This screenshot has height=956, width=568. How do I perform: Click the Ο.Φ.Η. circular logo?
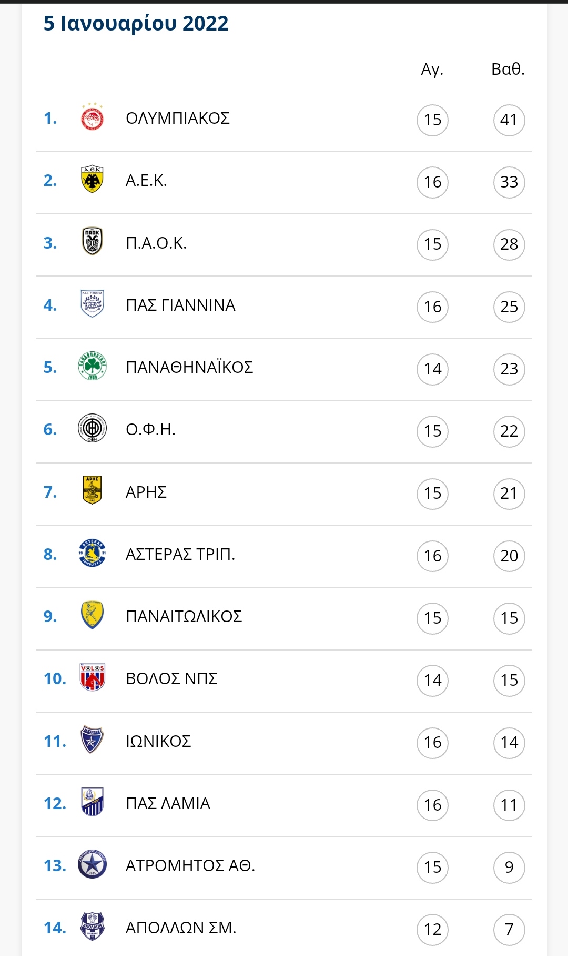(x=92, y=428)
